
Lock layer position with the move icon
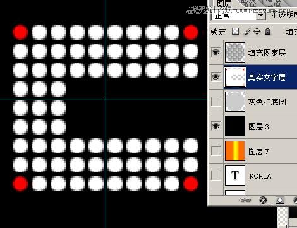pyautogui.click(x=257, y=32)
